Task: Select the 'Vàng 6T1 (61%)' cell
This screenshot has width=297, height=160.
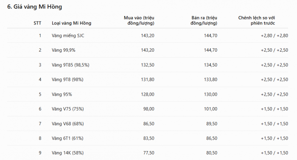Action: (67, 138)
